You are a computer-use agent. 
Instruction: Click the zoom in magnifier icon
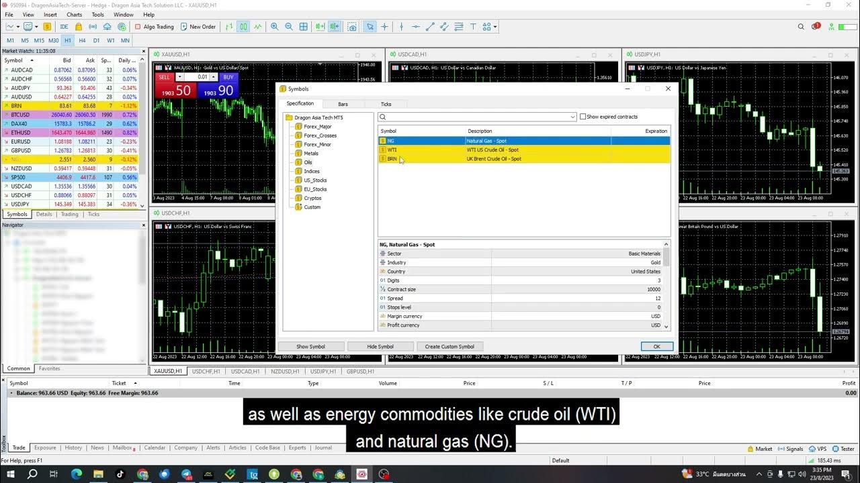click(x=274, y=27)
